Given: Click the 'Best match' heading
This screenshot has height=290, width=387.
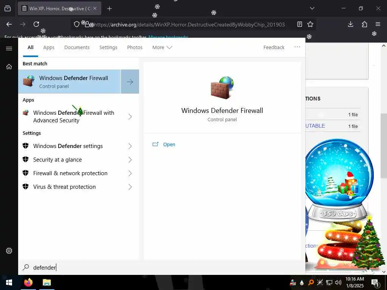Looking at the screenshot, I should click(35, 63).
